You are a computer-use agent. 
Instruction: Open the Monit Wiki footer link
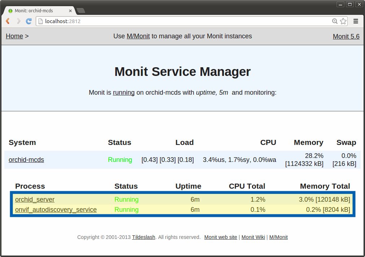253,237
